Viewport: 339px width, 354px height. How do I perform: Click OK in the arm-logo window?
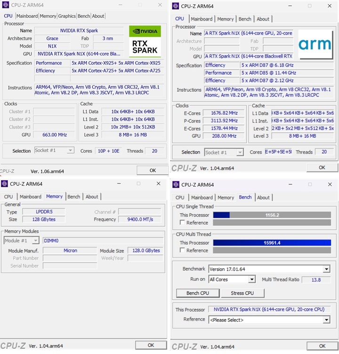point(322,167)
